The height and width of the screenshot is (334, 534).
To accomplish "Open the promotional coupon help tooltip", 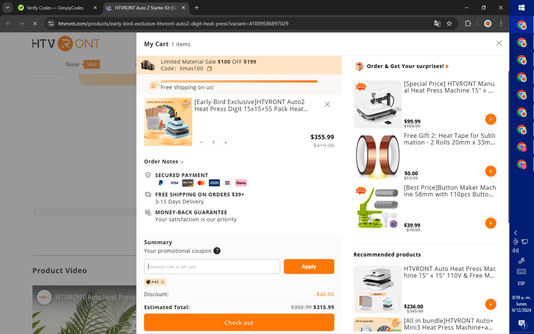I will [217, 251].
